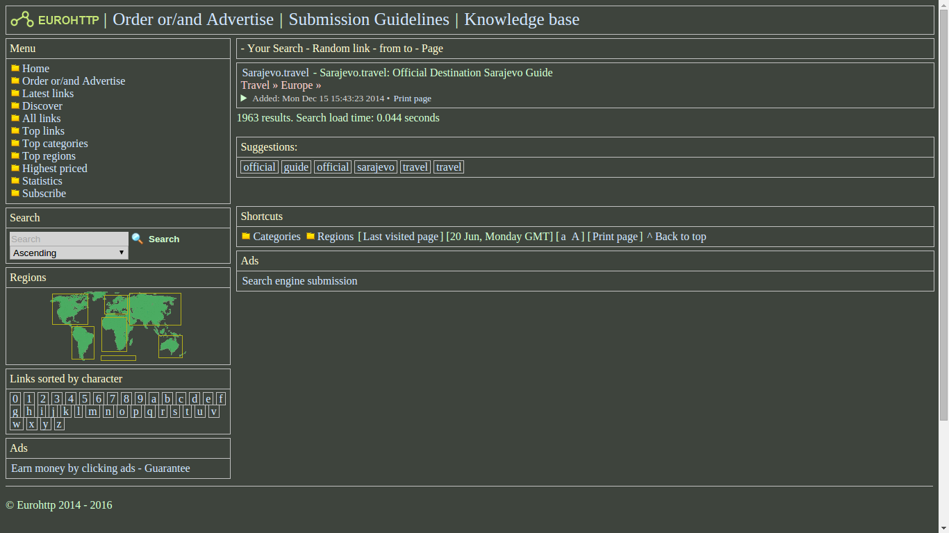
Task: Click the folder icon beside Top links
Action: tap(15, 130)
